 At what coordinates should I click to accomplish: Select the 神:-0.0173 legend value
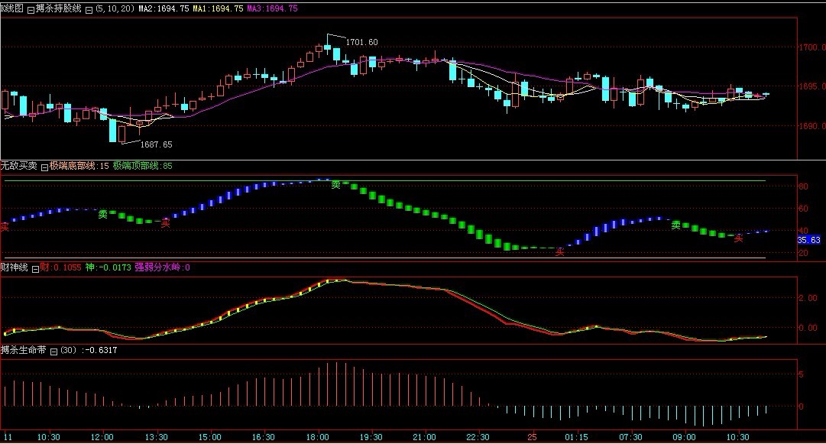pyautogui.click(x=108, y=267)
